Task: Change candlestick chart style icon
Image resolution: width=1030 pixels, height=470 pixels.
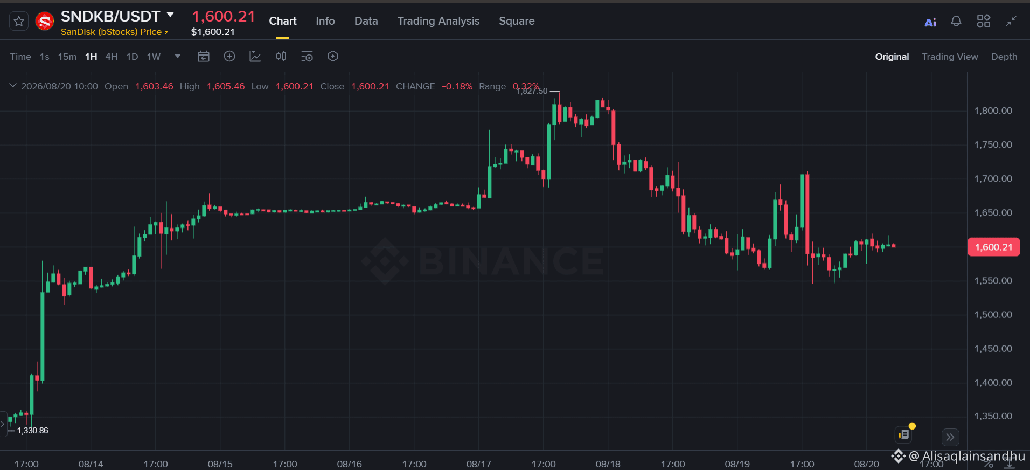Action: (x=281, y=56)
